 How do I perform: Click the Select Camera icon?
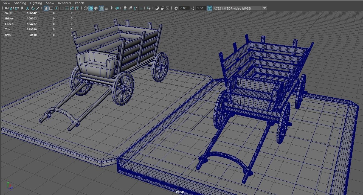pyautogui.click(x=6, y=8)
